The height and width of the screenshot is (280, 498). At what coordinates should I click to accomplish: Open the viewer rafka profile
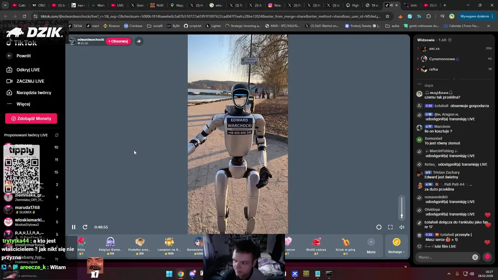coord(433,69)
